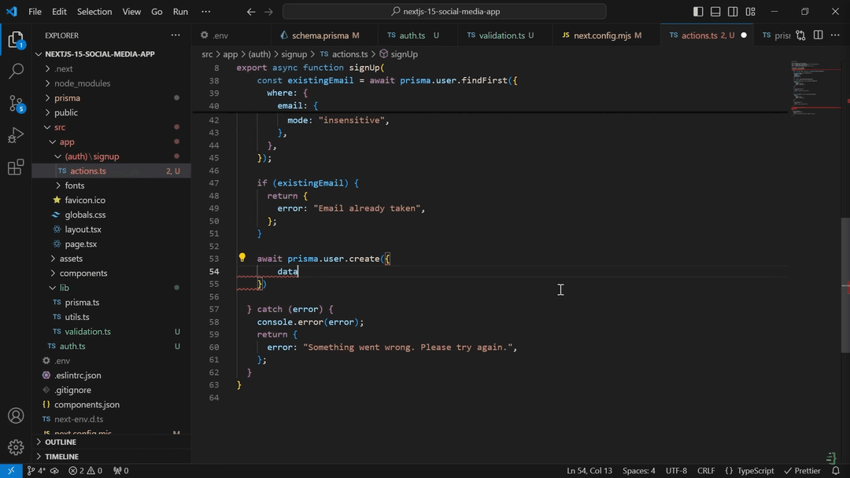Click the lightbulb code action icon

tap(242, 258)
